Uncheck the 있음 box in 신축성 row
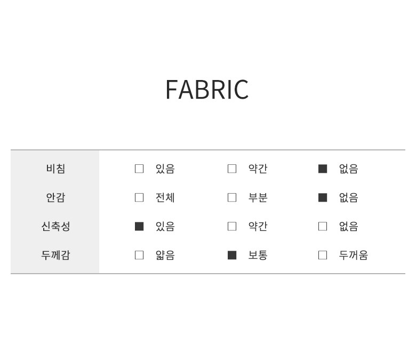416x351 pixels. pos(139,226)
